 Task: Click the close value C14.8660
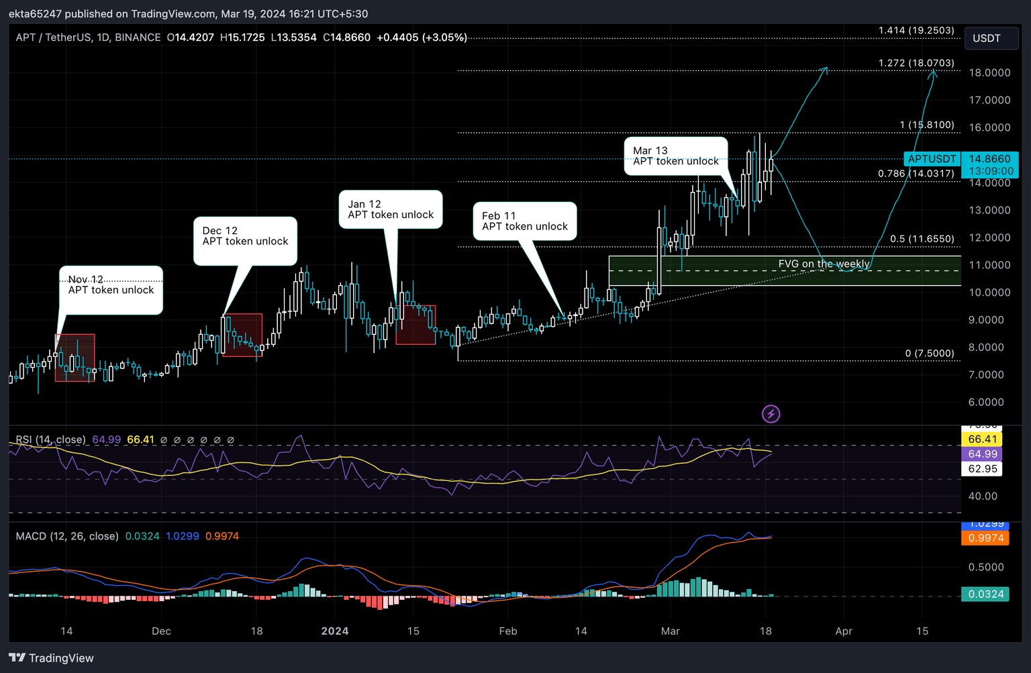coord(346,38)
